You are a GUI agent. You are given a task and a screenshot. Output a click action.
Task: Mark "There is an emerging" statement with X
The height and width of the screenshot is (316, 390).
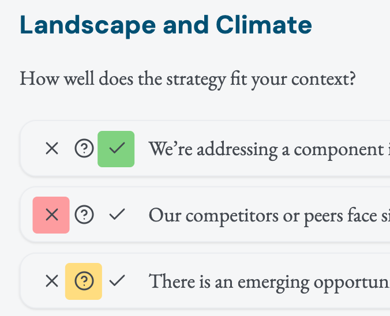[52, 281]
